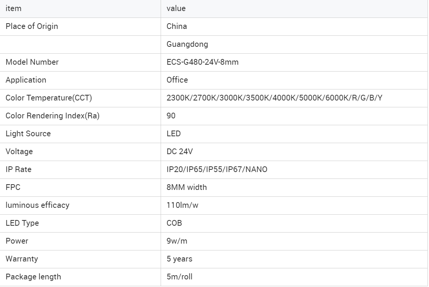Click the '5m/roll' value

point(180,277)
